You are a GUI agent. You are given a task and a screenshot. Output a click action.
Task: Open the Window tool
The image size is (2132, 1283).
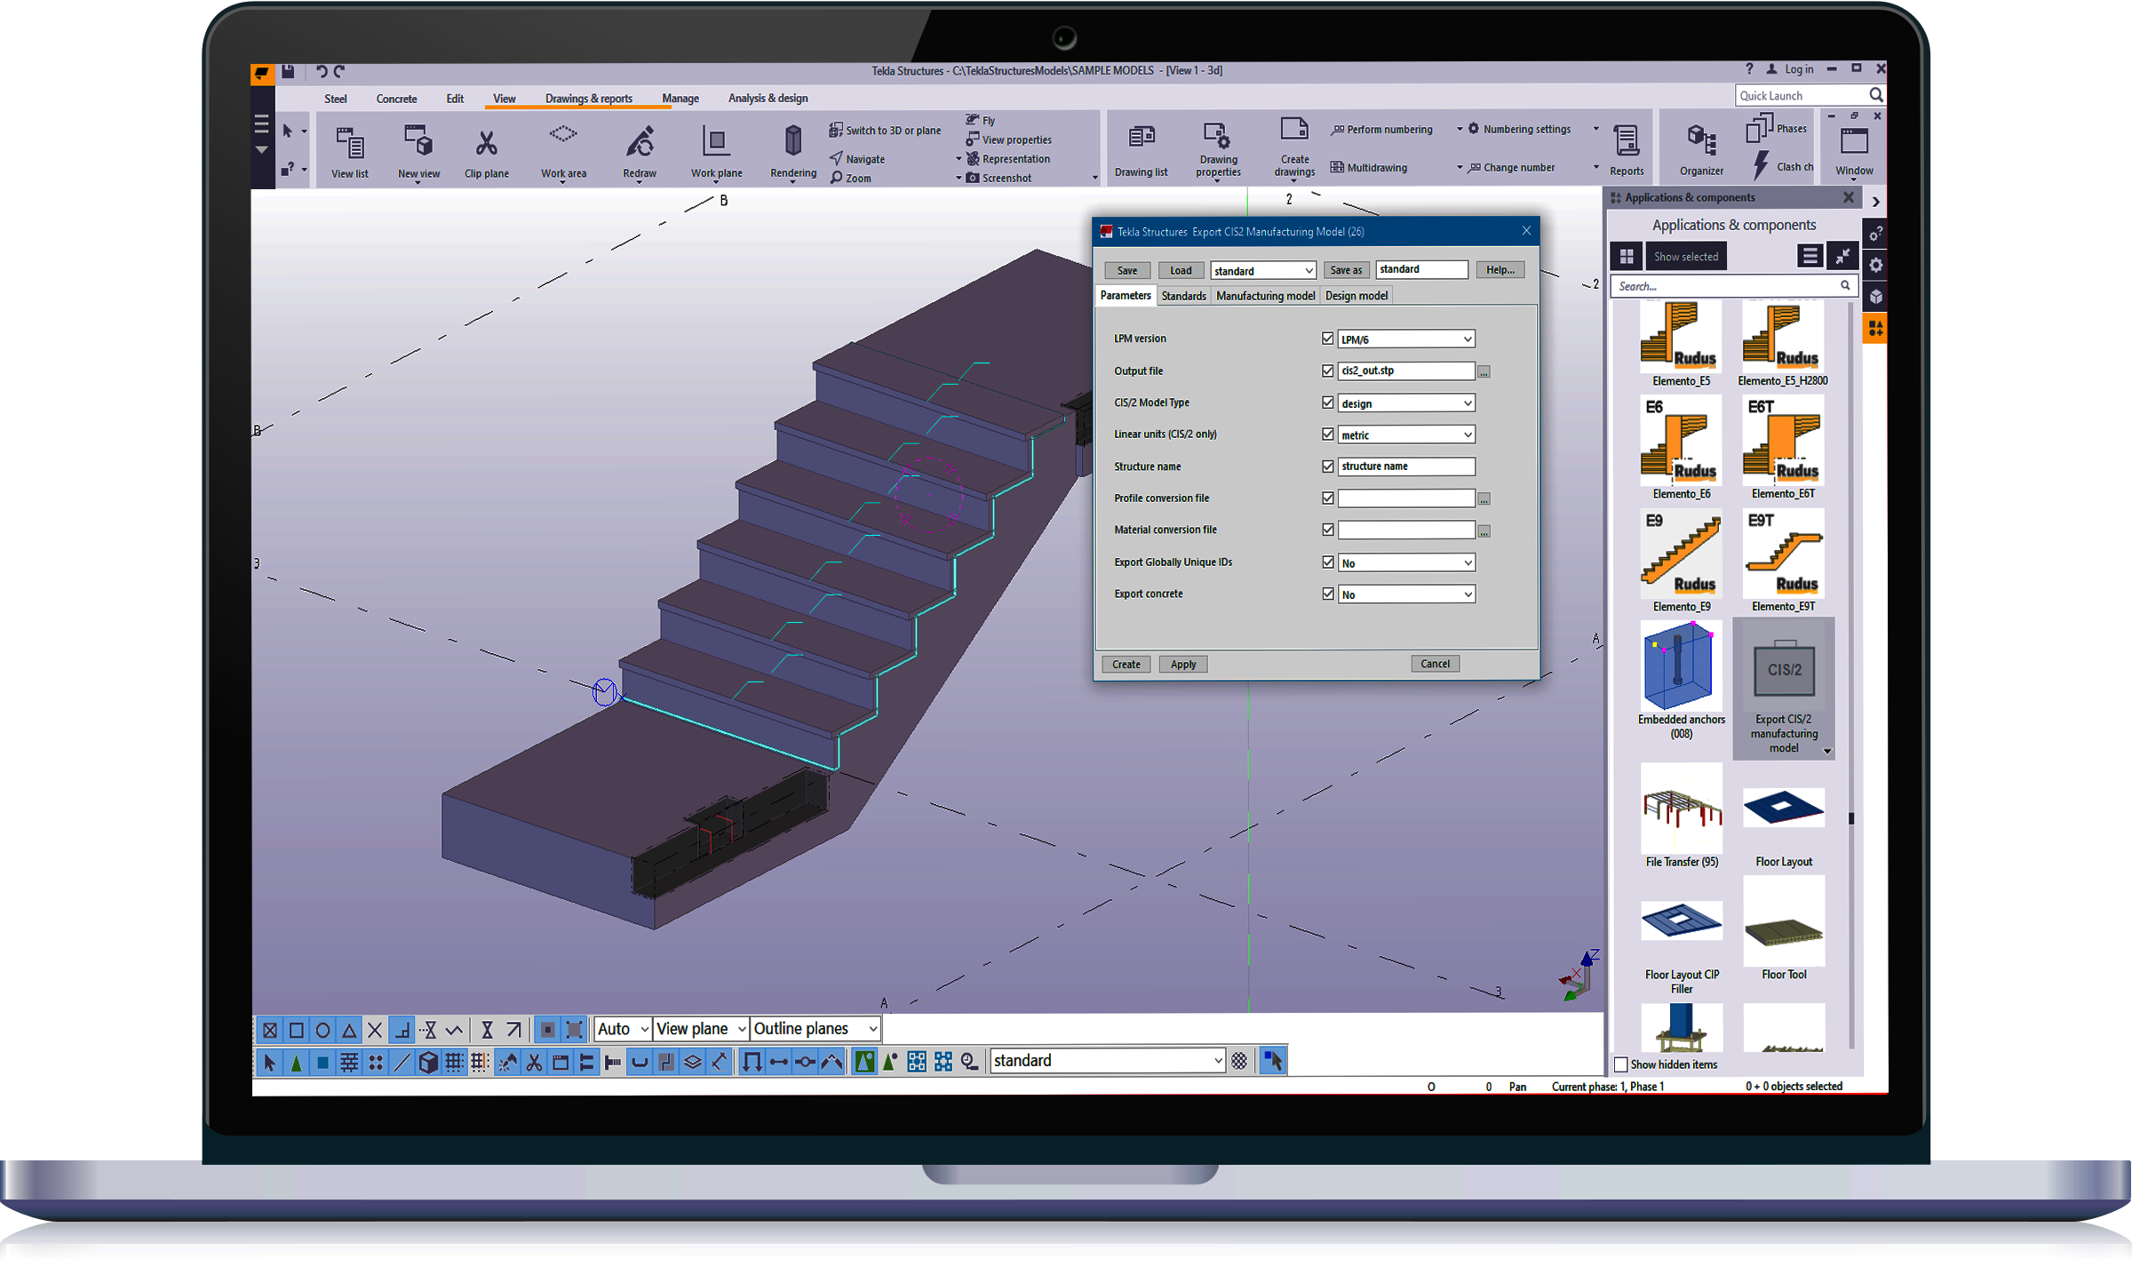pyautogui.click(x=1854, y=152)
